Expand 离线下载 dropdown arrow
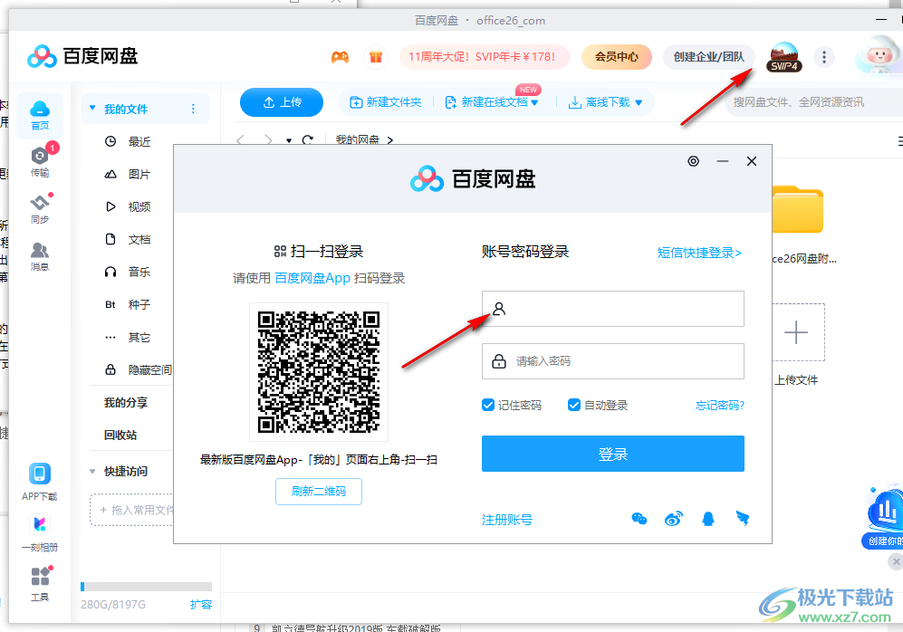 coord(639,102)
